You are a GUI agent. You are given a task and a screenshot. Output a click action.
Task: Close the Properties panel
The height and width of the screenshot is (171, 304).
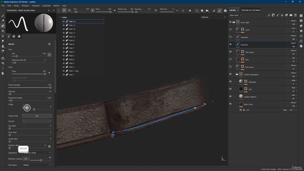point(54,10)
